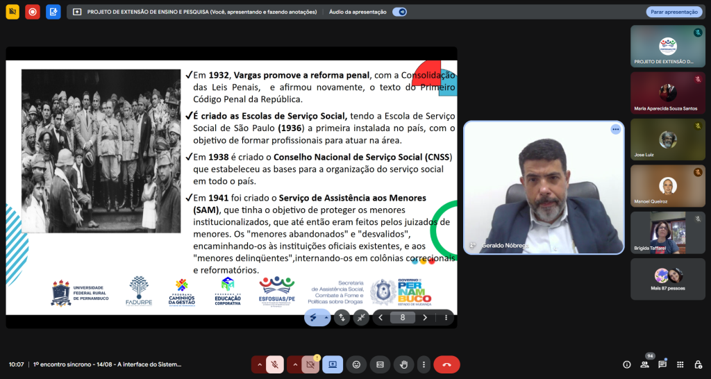Raise hand using the hand icon
Viewport: 711px width, 379px height.
(403, 364)
